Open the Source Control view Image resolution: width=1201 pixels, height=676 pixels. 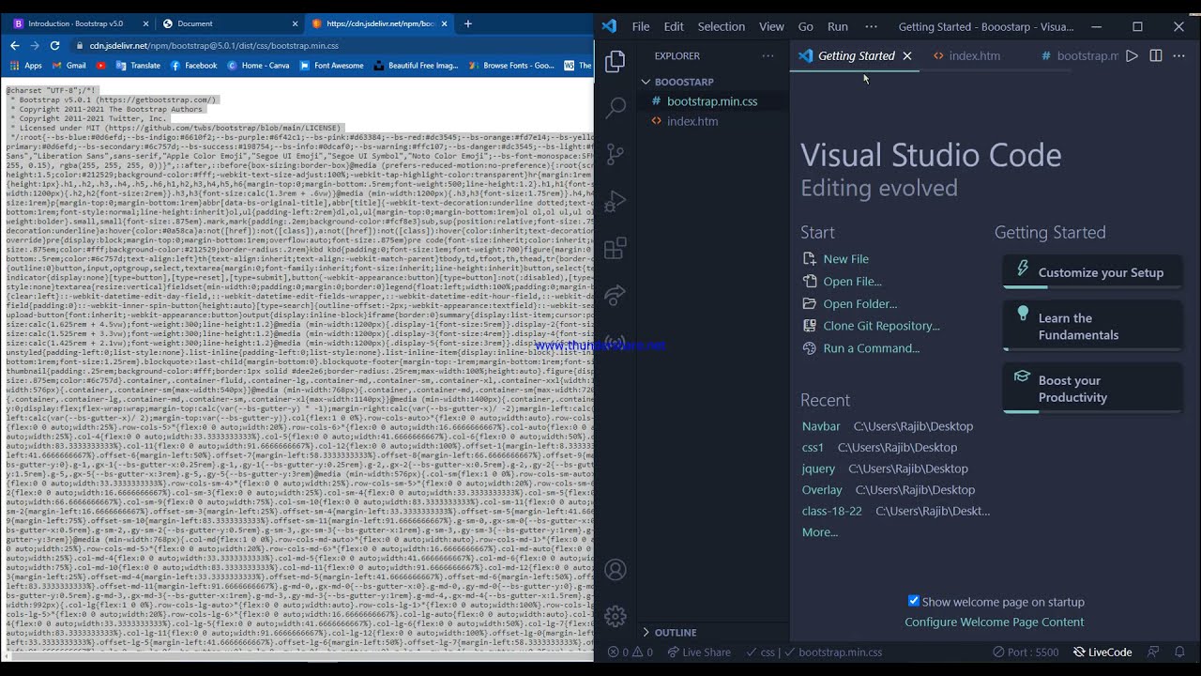click(x=616, y=154)
